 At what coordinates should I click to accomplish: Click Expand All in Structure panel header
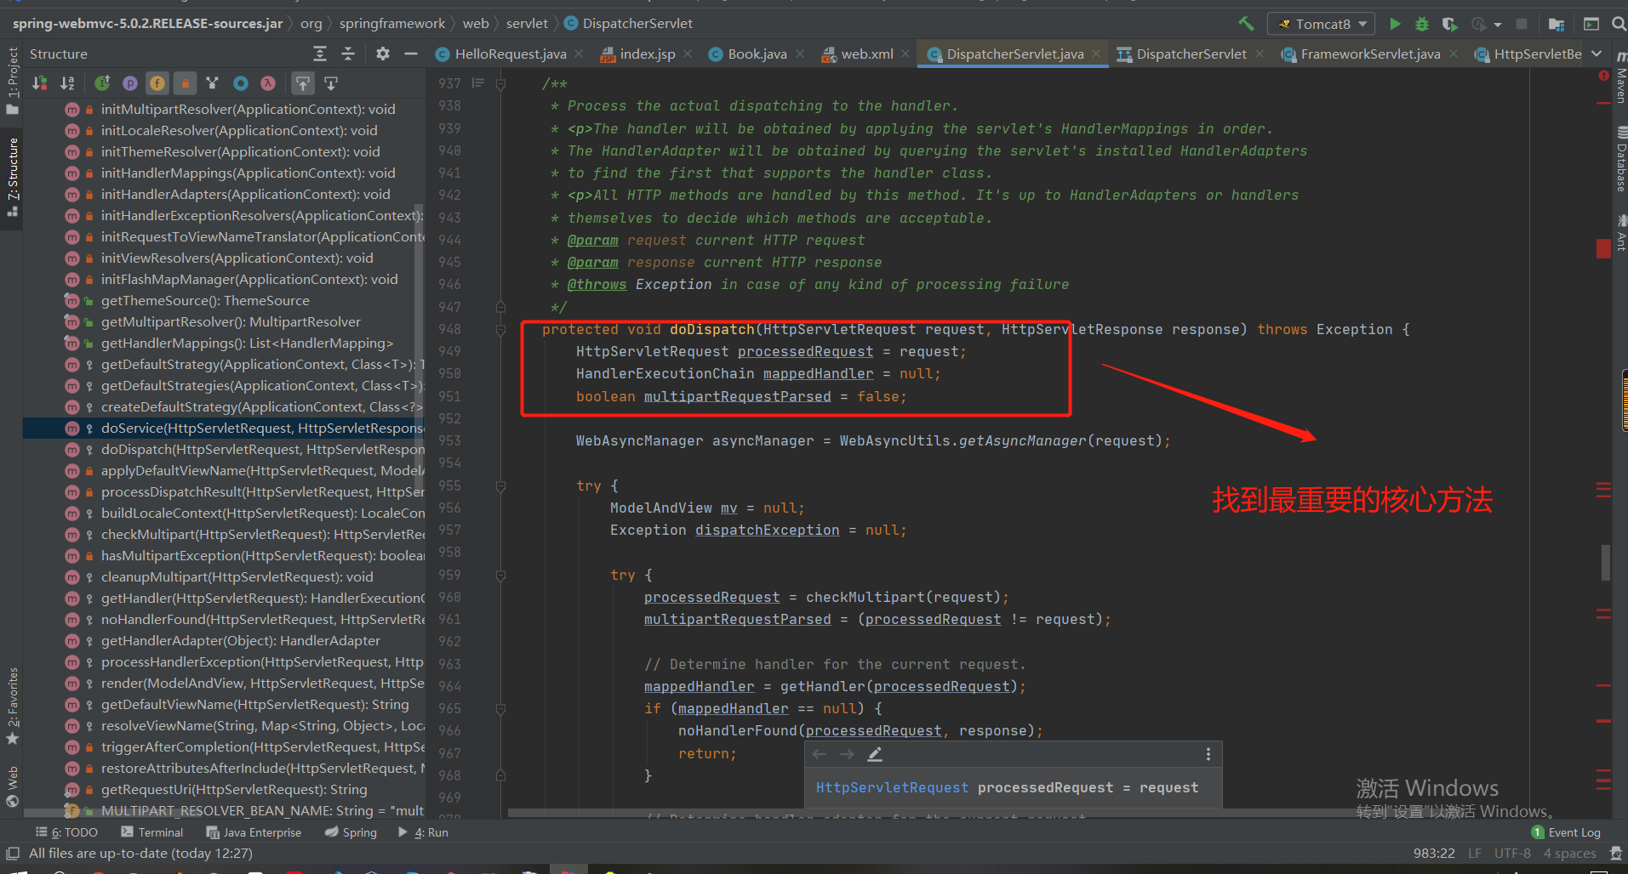tap(320, 54)
